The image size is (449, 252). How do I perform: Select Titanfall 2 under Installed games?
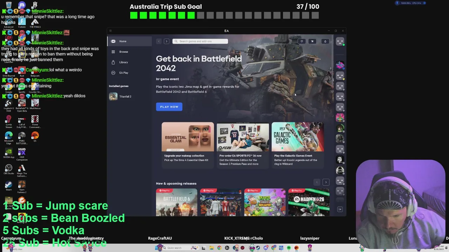point(129,97)
